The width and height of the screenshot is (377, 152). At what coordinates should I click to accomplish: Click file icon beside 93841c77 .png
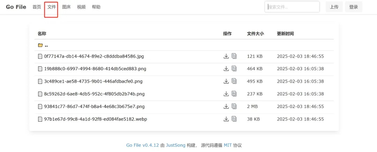coord(40,106)
